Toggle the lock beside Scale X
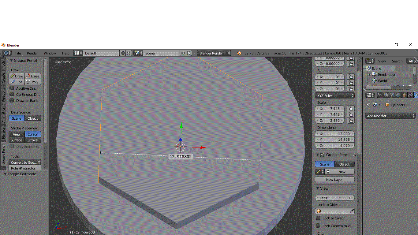The height and width of the screenshot is (235, 418). (x=351, y=108)
